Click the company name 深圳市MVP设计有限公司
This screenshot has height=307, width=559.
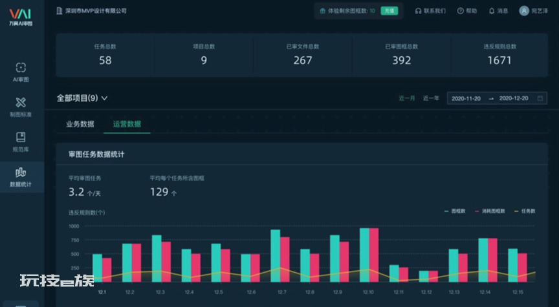coord(96,11)
